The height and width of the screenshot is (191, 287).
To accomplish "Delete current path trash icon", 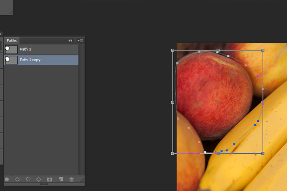I will click(x=72, y=180).
